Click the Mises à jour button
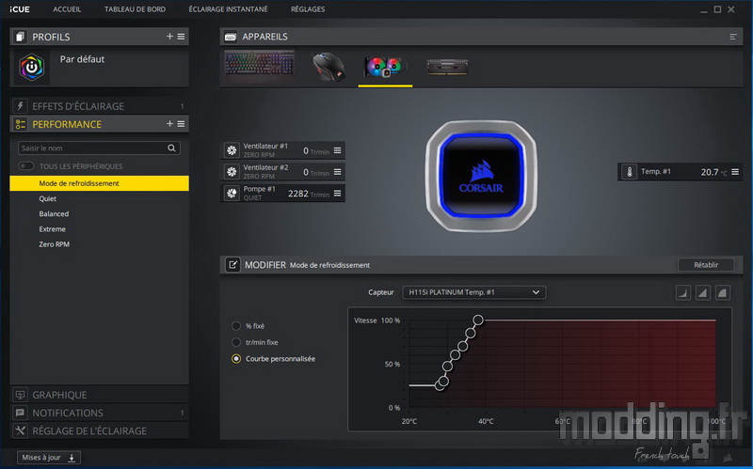The width and height of the screenshot is (753, 469). (49, 458)
